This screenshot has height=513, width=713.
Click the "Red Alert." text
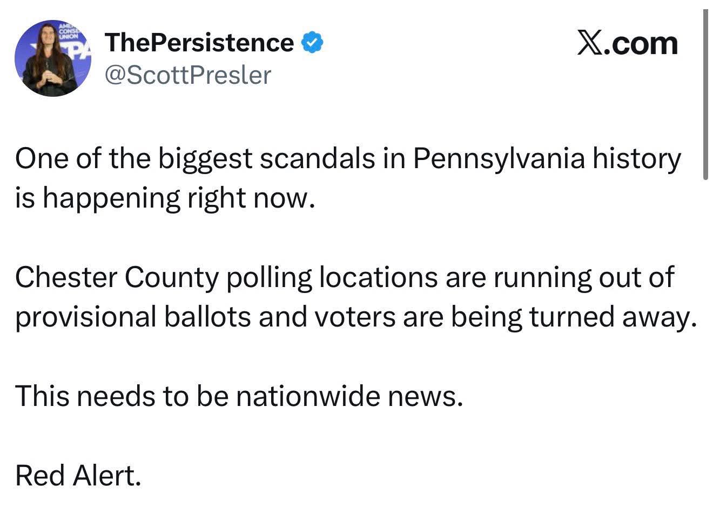click(78, 476)
